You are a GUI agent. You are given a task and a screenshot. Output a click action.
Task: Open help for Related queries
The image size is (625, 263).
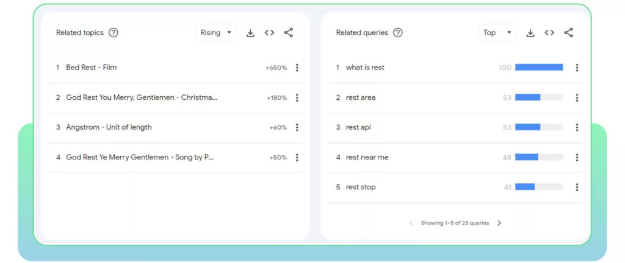pyautogui.click(x=398, y=33)
